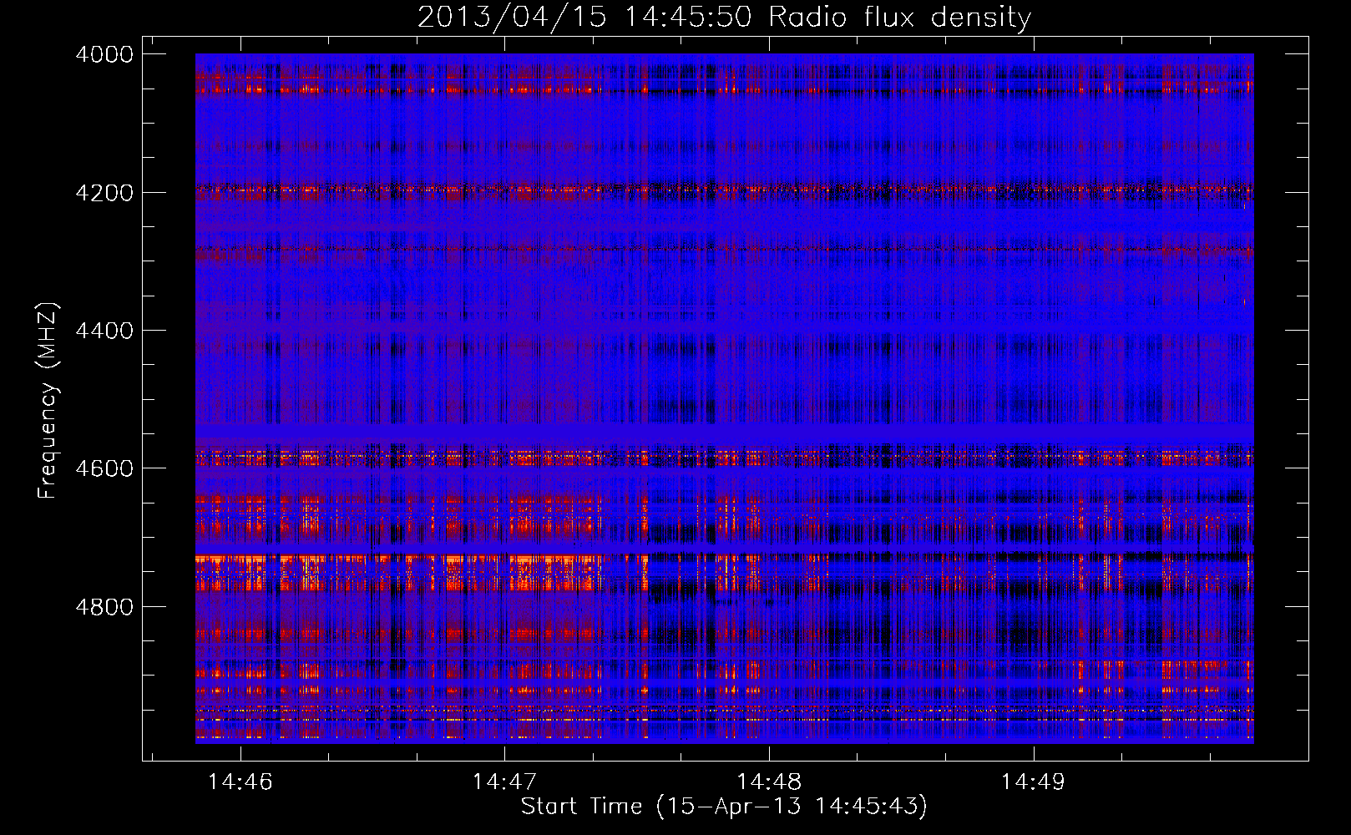Click the 14:47 time tick label
The image size is (1351, 835).
tap(504, 782)
